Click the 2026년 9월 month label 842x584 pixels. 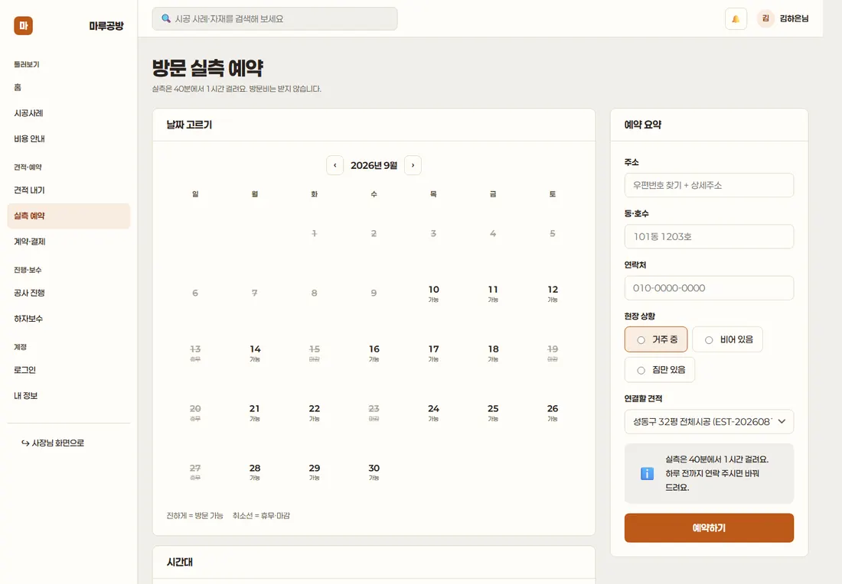coord(374,165)
